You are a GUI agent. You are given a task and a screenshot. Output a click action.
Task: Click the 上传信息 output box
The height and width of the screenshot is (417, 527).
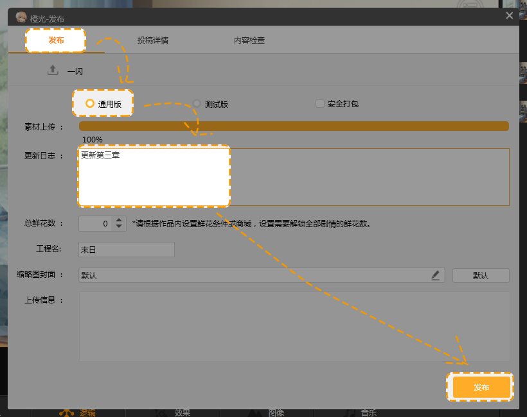tap(294, 326)
